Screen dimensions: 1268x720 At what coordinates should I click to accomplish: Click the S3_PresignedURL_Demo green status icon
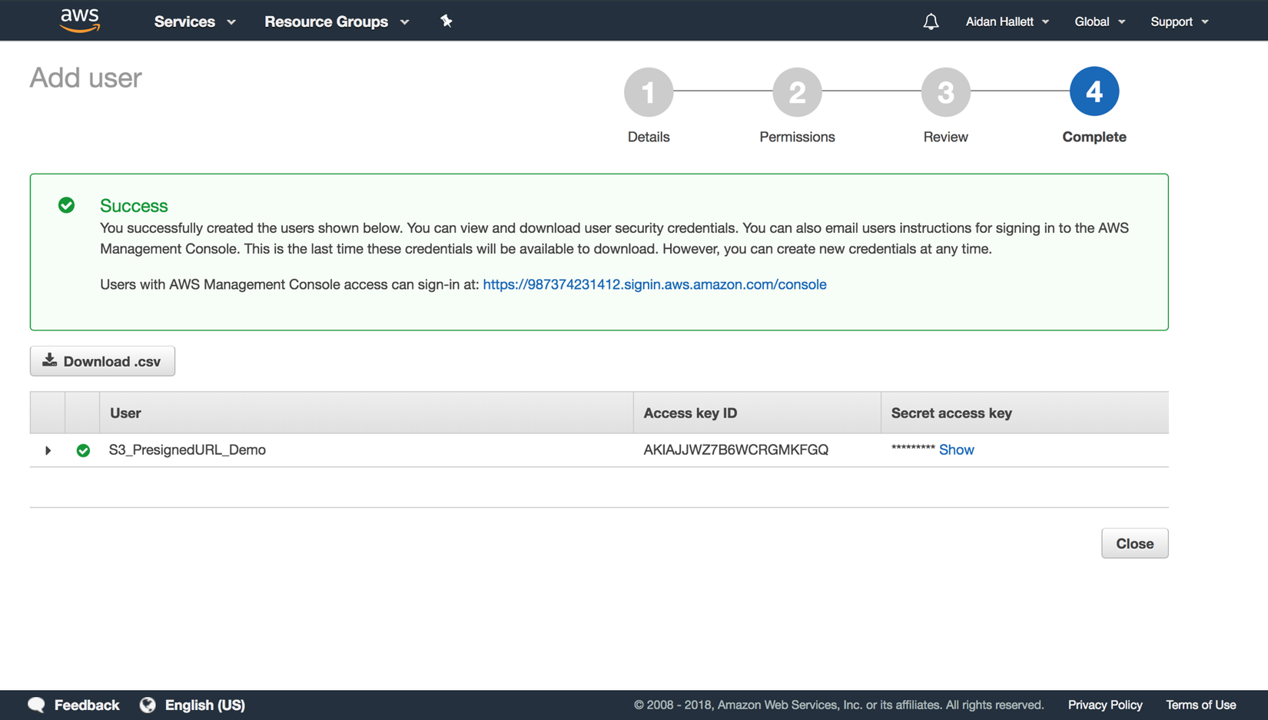click(x=83, y=450)
